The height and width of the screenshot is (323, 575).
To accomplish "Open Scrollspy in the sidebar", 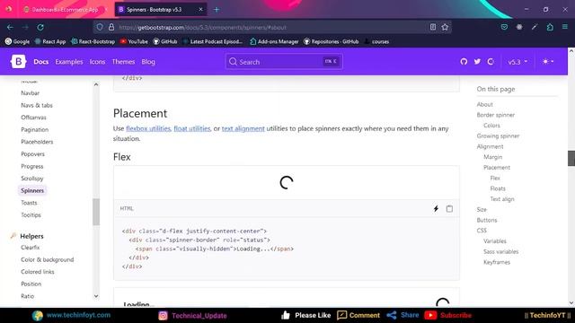I will click(32, 179).
